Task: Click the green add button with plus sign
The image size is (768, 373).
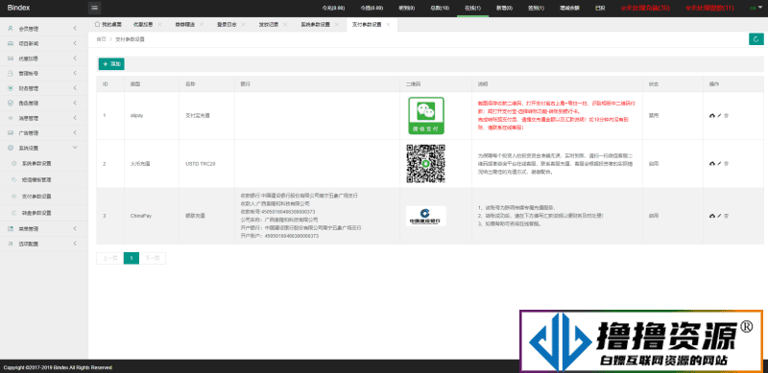Action: pyautogui.click(x=111, y=64)
